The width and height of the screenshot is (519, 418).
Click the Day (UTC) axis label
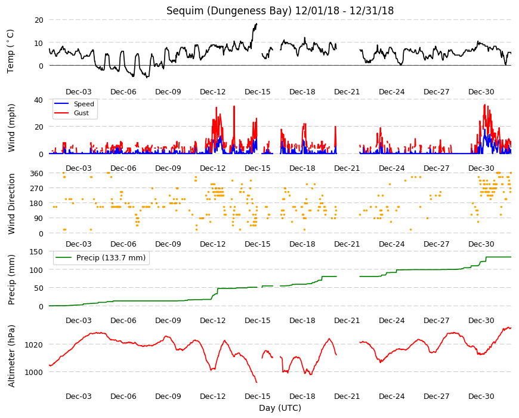[280, 408]
